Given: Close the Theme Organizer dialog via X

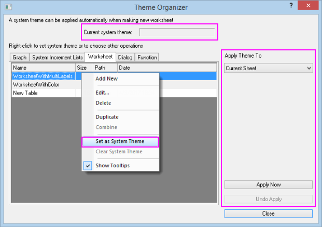Looking at the screenshot, I should (309, 7).
